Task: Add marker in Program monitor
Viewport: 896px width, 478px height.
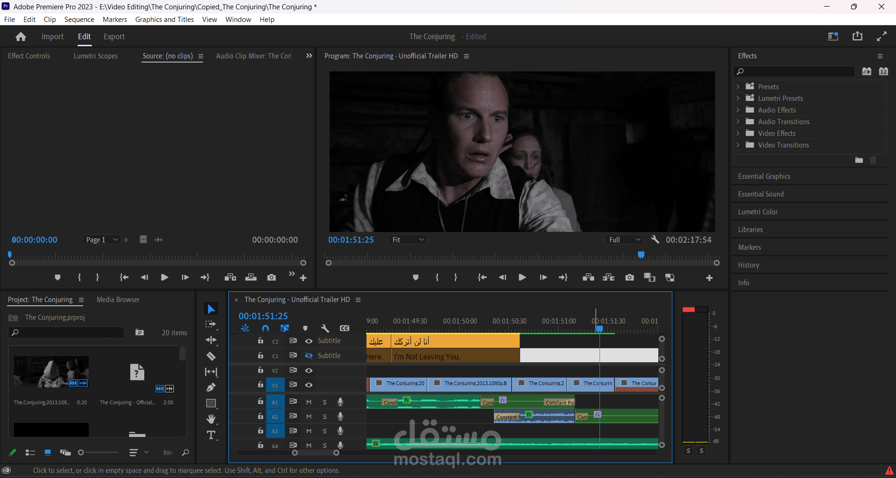Action: (x=416, y=277)
